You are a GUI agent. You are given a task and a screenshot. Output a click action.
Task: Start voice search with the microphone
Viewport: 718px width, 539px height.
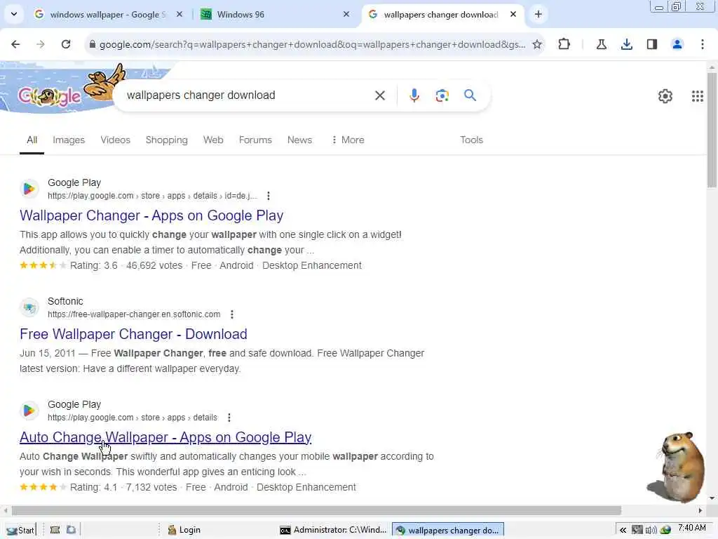pos(414,95)
